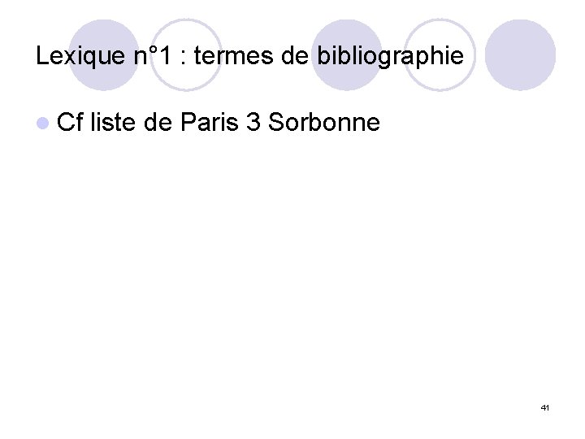Click the word 'Sorbonne' in the bullet
The image size is (585, 439).
pyautogui.click(x=323, y=123)
